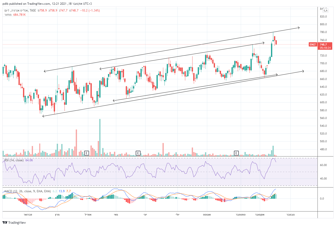Click the RSI value 64.06
This screenshot has width=336, height=227.
[29, 160]
